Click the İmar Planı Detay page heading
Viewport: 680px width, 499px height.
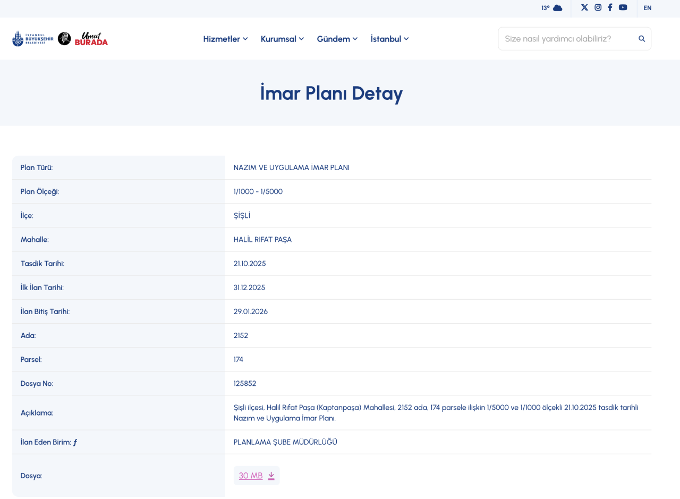(331, 93)
